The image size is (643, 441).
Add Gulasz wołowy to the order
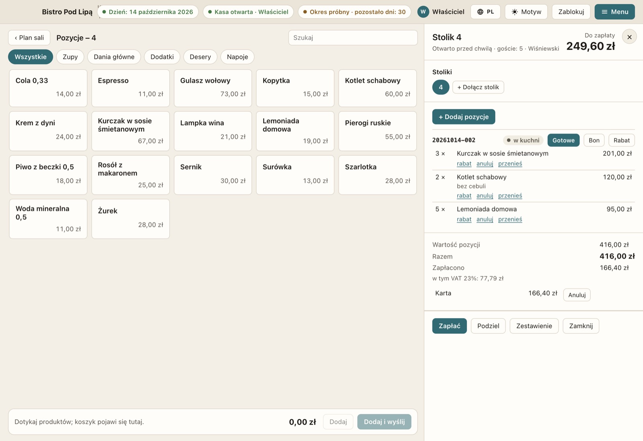pyautogui.click(x=213, y=88)
